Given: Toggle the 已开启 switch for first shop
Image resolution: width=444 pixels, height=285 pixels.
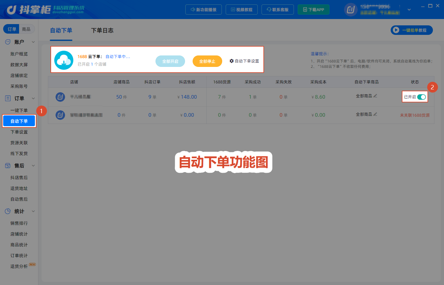Looking at the screenshot, I should pos(421,97).
